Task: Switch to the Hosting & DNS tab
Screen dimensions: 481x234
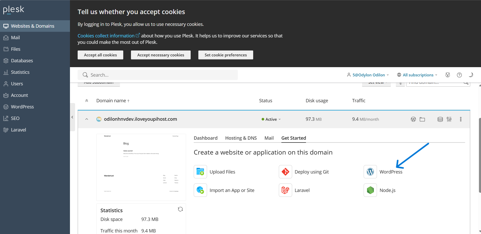Action: [x=241, y=138]
